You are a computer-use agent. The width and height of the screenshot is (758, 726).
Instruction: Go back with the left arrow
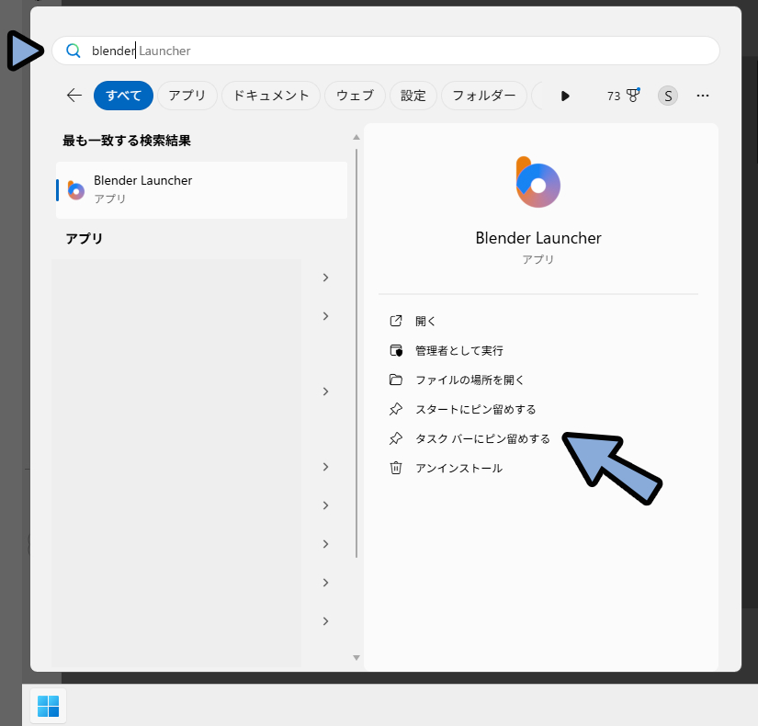(x=74, y=96)
